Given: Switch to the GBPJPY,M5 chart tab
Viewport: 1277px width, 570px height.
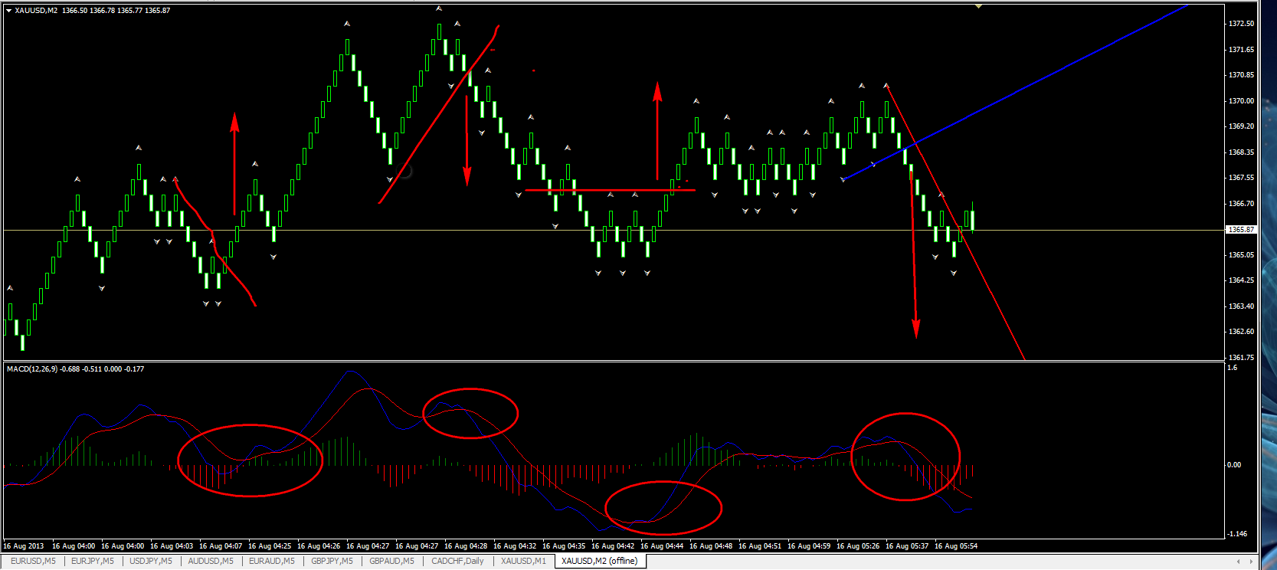Looking at the screenshot, I should [332, 562].
